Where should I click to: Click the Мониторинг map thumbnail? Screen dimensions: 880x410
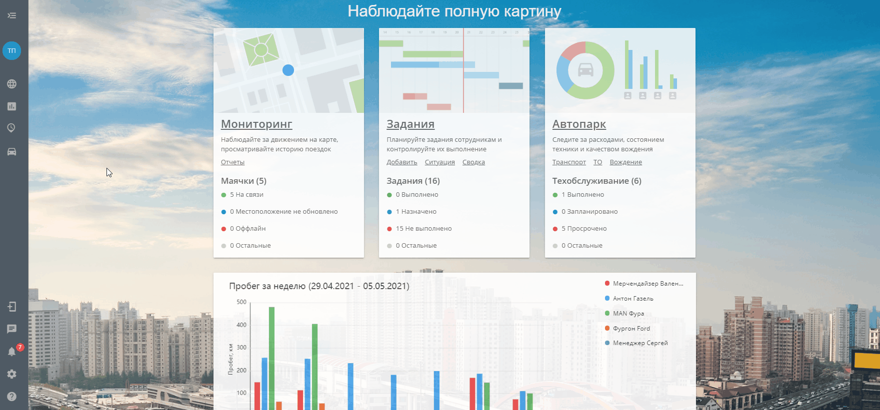[288, 70]
